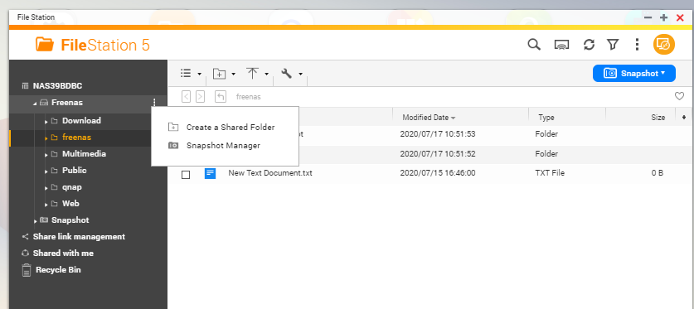Expand the Public folder node
Screen dimensions: 694x309
pos(46,171)
